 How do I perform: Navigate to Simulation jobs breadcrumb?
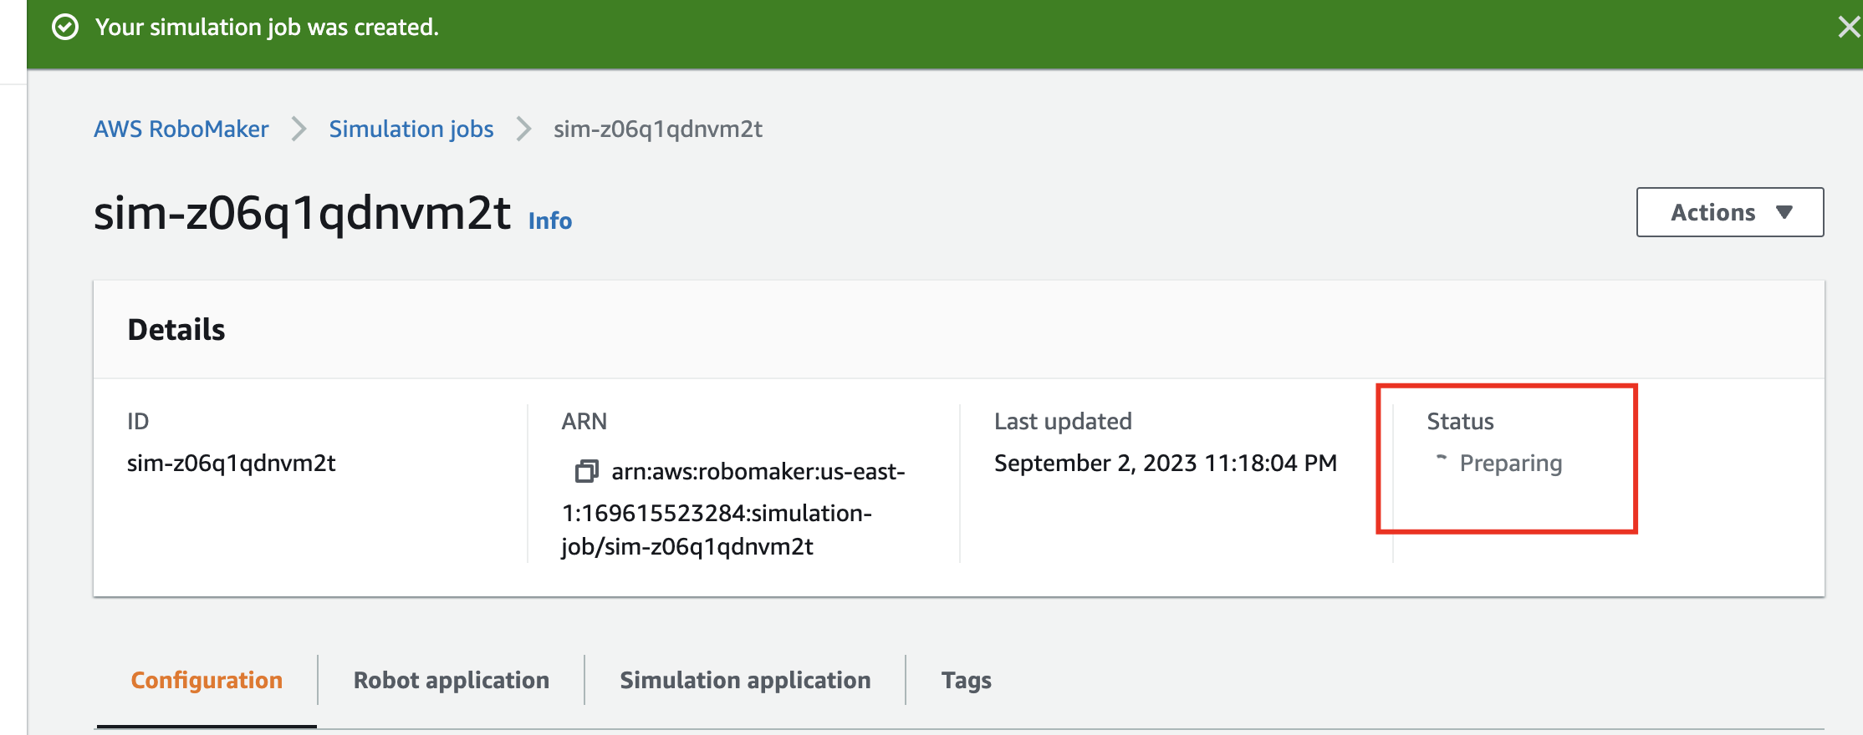pyautogui.click(x=411, y=129)
